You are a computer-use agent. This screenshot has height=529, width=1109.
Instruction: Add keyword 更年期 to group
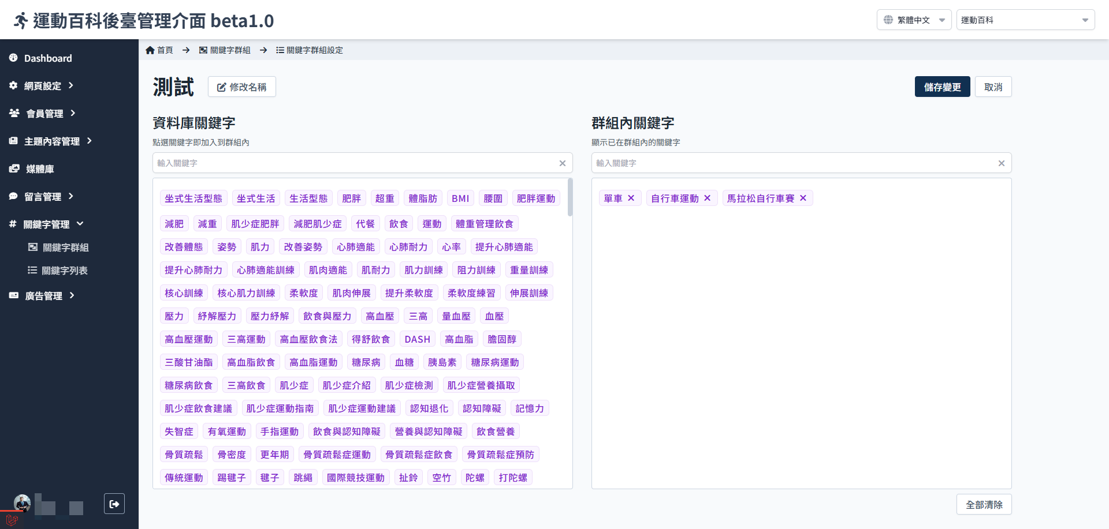(x=274, y=454)
